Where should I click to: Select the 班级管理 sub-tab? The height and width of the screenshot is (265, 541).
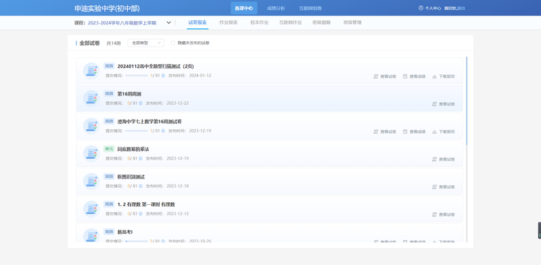[x=352, y=22]
